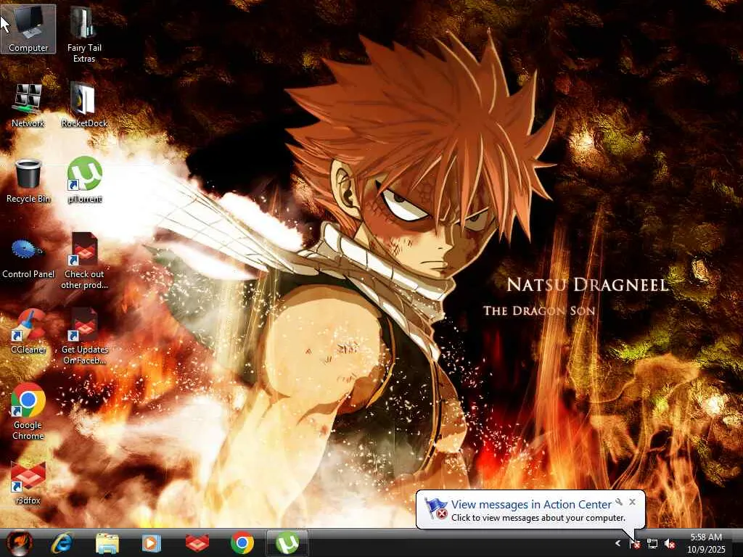This screenshot has width=743, height=557.
Task: Open notification settings wrench in balloon
Action: point(620,502)
